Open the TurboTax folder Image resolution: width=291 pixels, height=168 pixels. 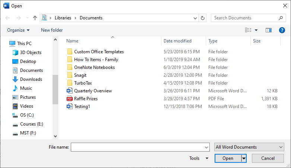pos(84,83)
